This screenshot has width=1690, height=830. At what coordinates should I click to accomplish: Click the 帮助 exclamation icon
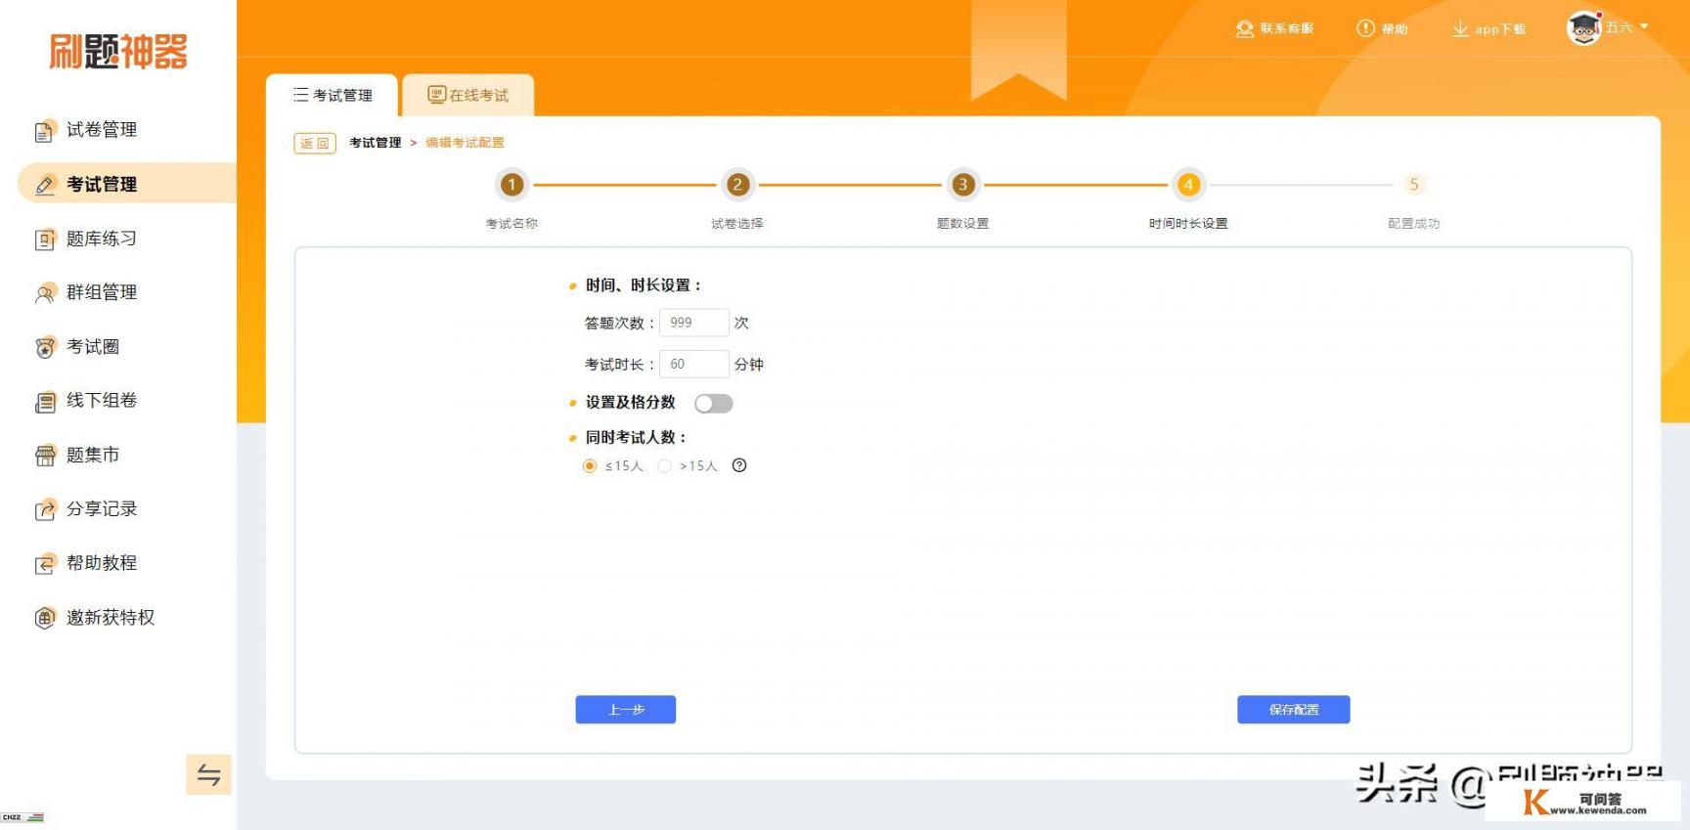(x=1365, y=28)
